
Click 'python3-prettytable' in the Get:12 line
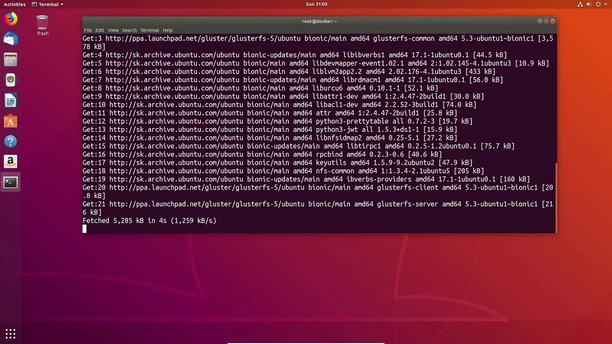pyautogui.click(x=352, y=121)
